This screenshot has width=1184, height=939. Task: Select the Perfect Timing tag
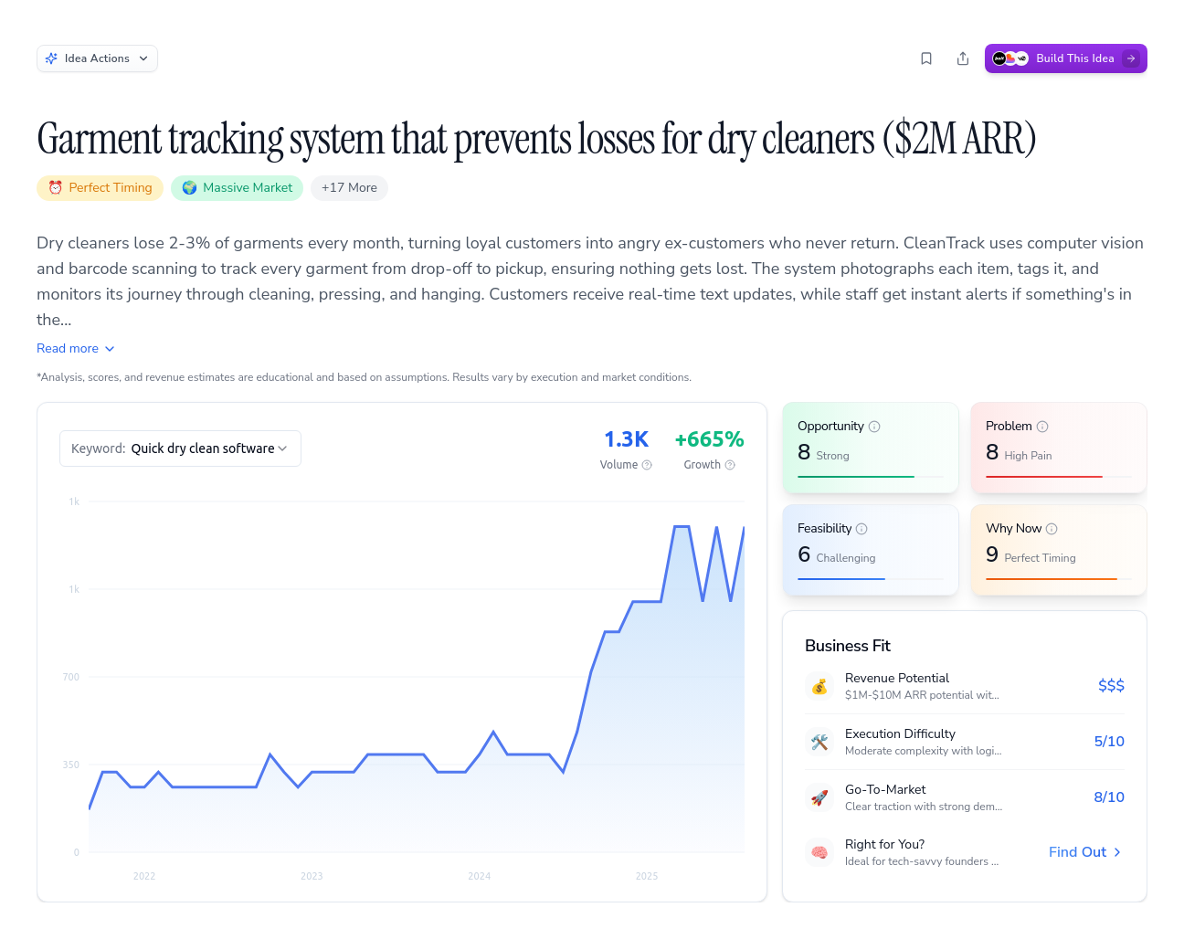click(100, 188)
